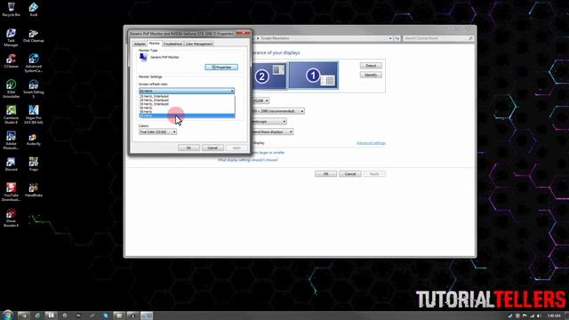Image resolution: width=569 pixels, height=320 pixels.
Task: Expand the Screen Resolution address bar dropdown arrow
Action: [x=390, y=38]
